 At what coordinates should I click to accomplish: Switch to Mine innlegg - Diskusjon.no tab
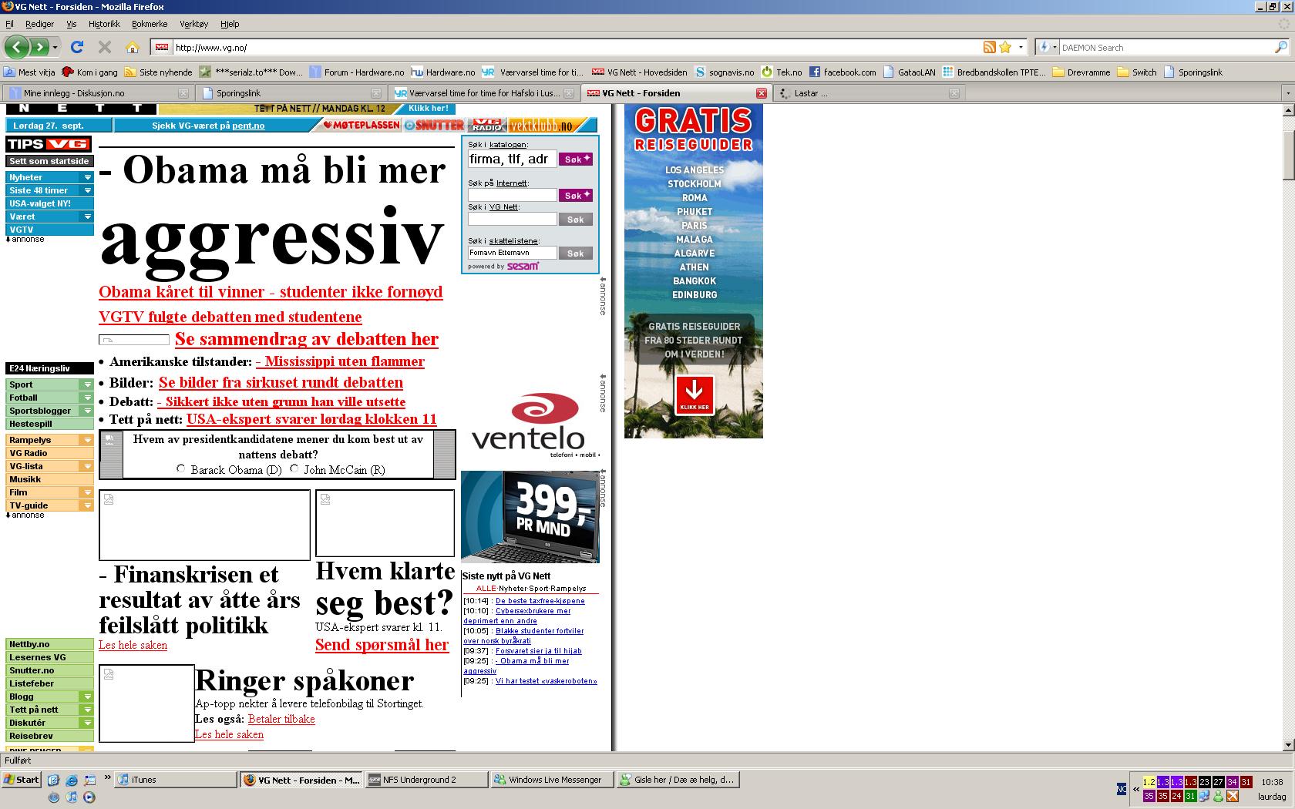98,93
